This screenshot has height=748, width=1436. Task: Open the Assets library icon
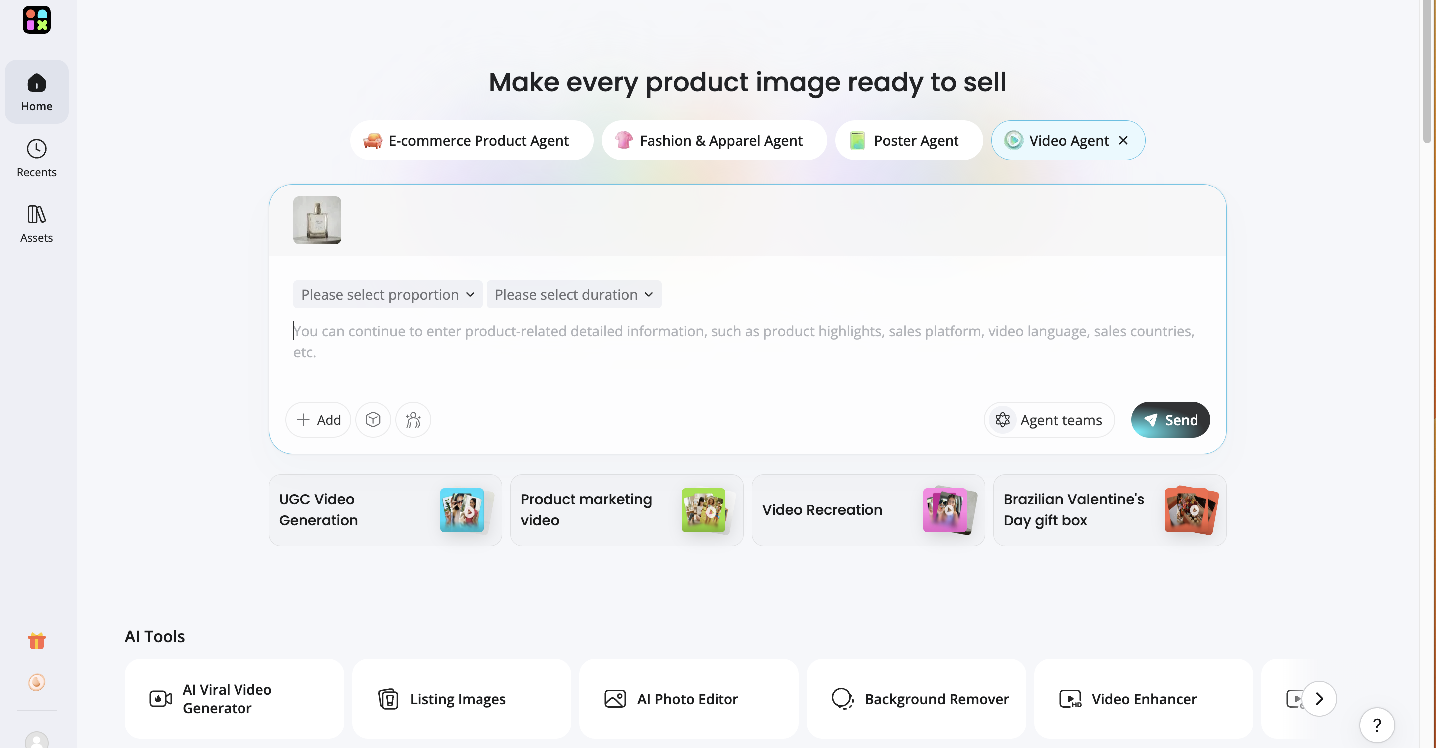tap(37, 214)
